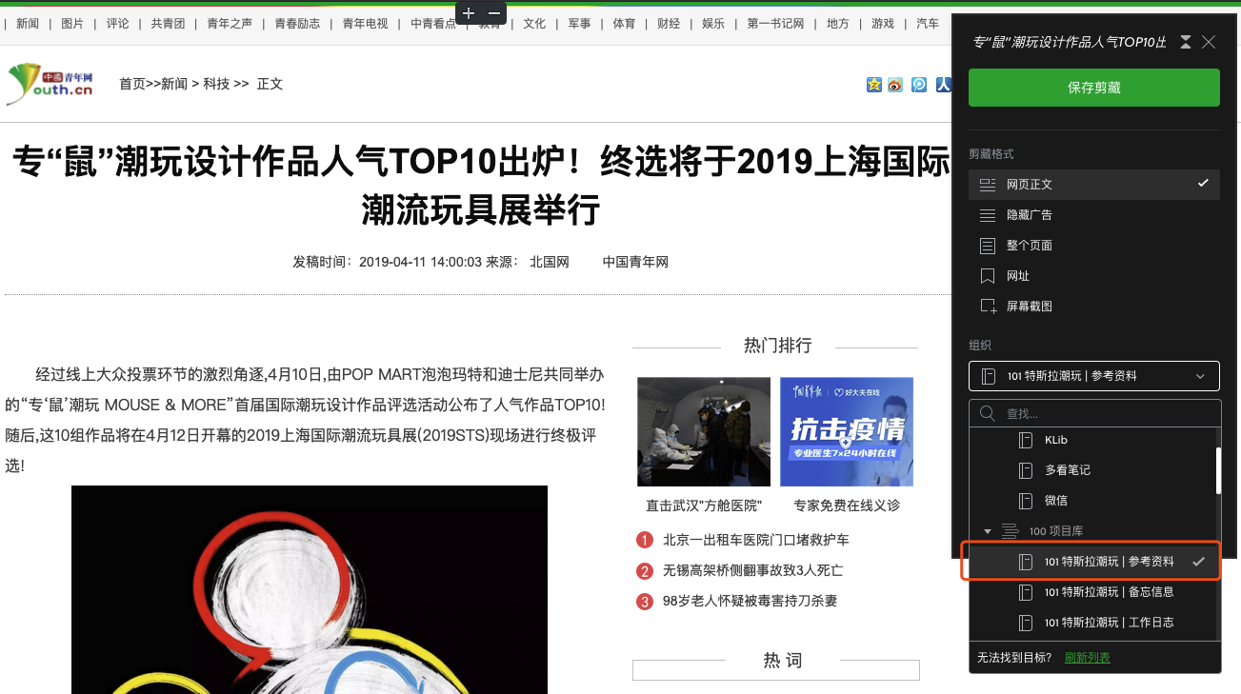Open the 图片 nav item
Screen dimensions: 1241x694
coord(72,24)
